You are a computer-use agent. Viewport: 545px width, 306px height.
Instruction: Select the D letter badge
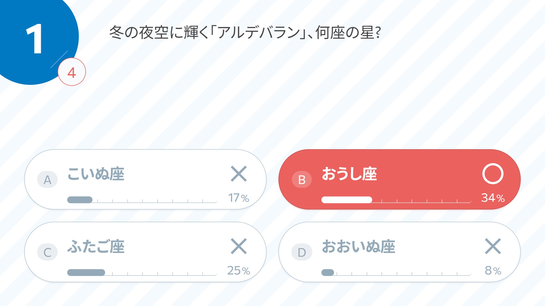302,252
